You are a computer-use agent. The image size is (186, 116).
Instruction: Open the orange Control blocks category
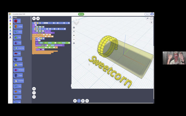point(10,24)
